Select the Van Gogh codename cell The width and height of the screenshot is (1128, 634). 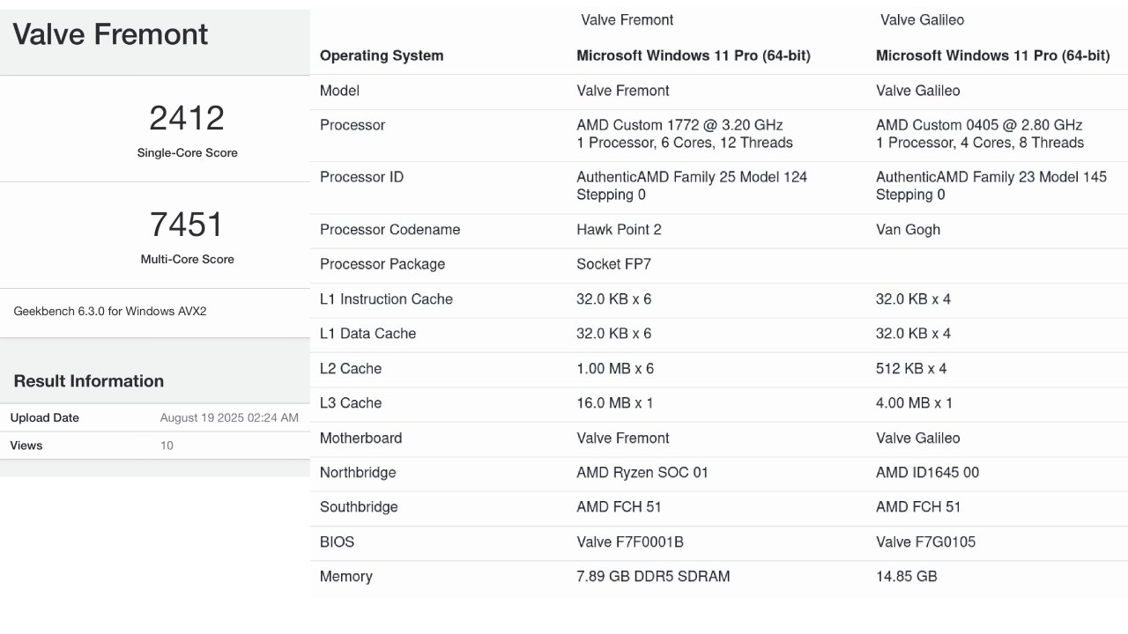coord(908,230)
